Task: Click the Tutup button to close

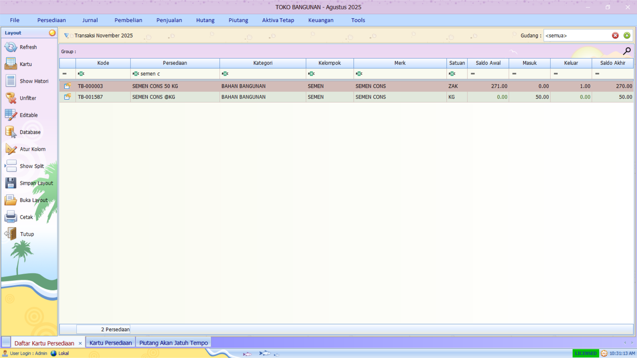Action: pos(10,234)
